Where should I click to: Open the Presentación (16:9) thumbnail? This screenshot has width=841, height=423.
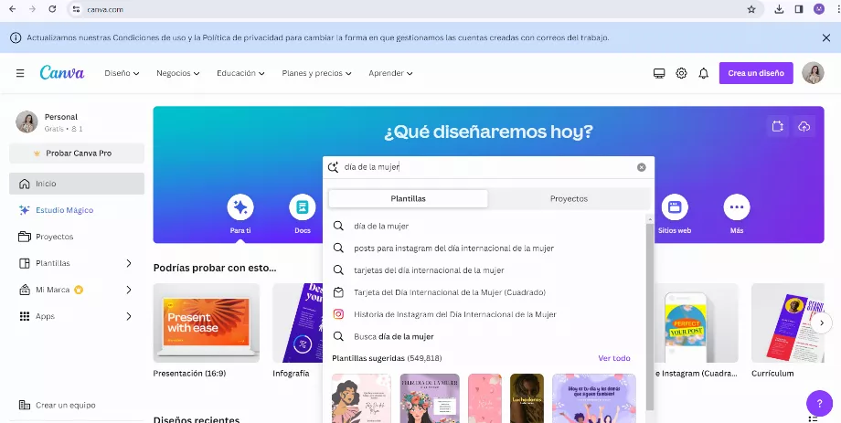click(x=207, y=323)
